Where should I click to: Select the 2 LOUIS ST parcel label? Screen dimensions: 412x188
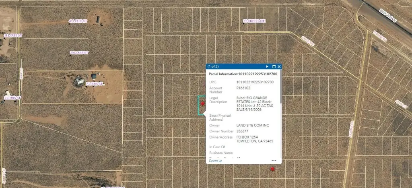pyautogui.click(x=12, y=98)
